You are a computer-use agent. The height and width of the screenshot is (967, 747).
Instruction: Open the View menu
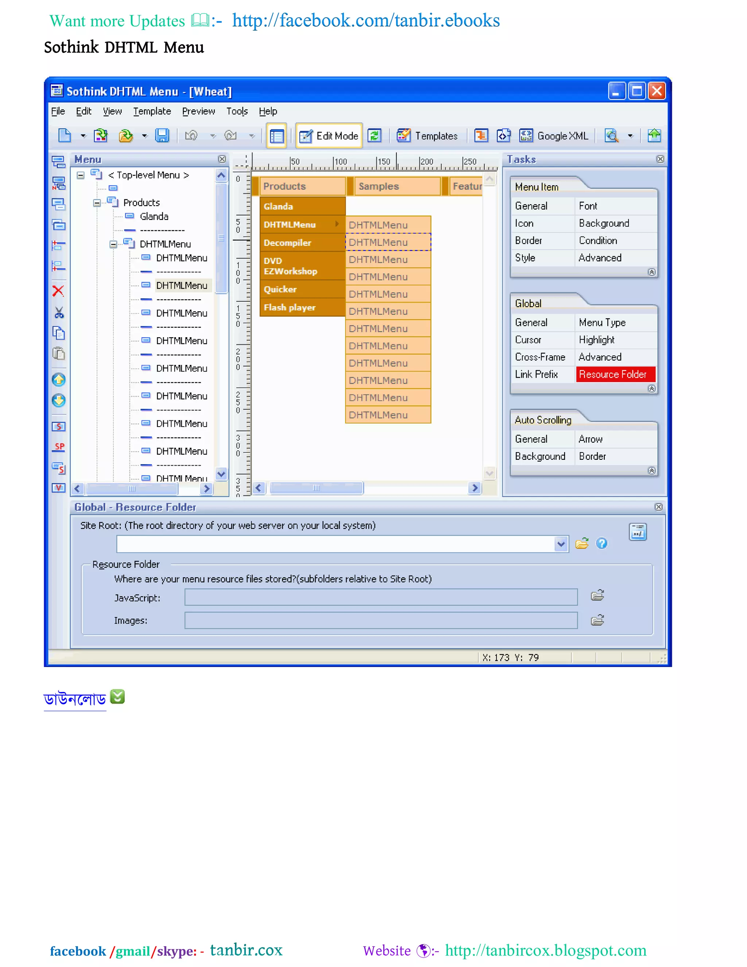[112, 111]
